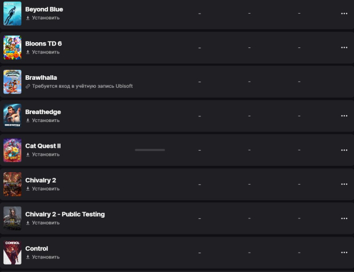Viewport: 354px width, 272px height.
Task: Install Breathedge from the library
Action: click(43, 120)
